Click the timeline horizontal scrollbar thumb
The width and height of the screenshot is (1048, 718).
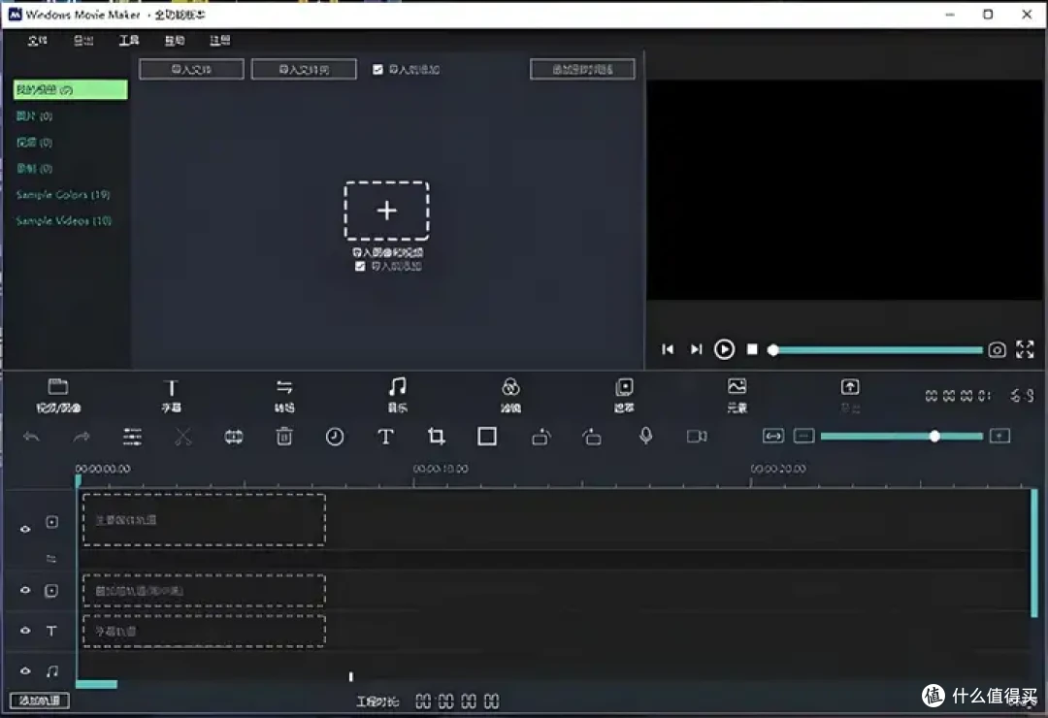tap(97, 684)
